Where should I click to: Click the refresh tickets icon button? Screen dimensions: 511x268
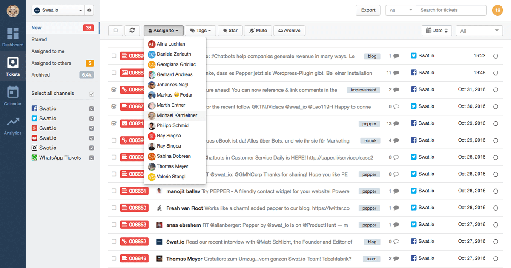pos(132,31)
